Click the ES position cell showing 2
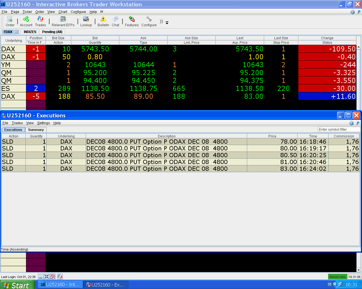The image size is (362, 289). [x=36, y=88]
